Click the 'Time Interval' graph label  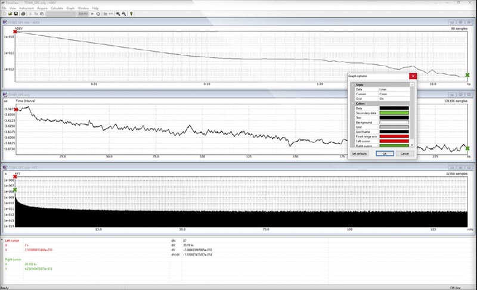point(25,101)
